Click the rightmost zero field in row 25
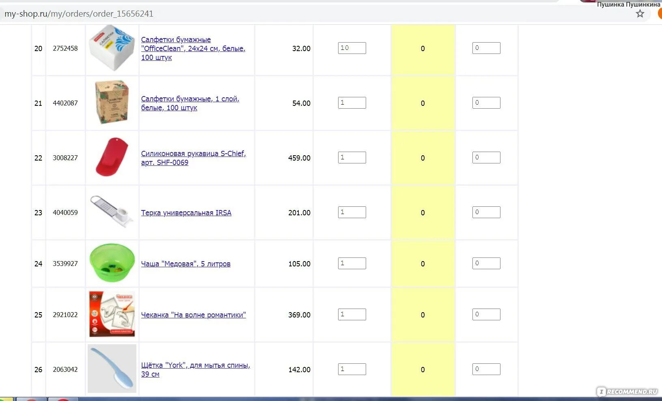662x401 pixels. click(486, 314)
